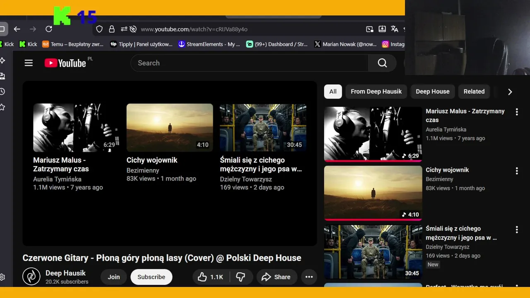Viewport: 530px width, 298px height.
Task: Open the Deep Hausik channel name
Action: (65, 273)
